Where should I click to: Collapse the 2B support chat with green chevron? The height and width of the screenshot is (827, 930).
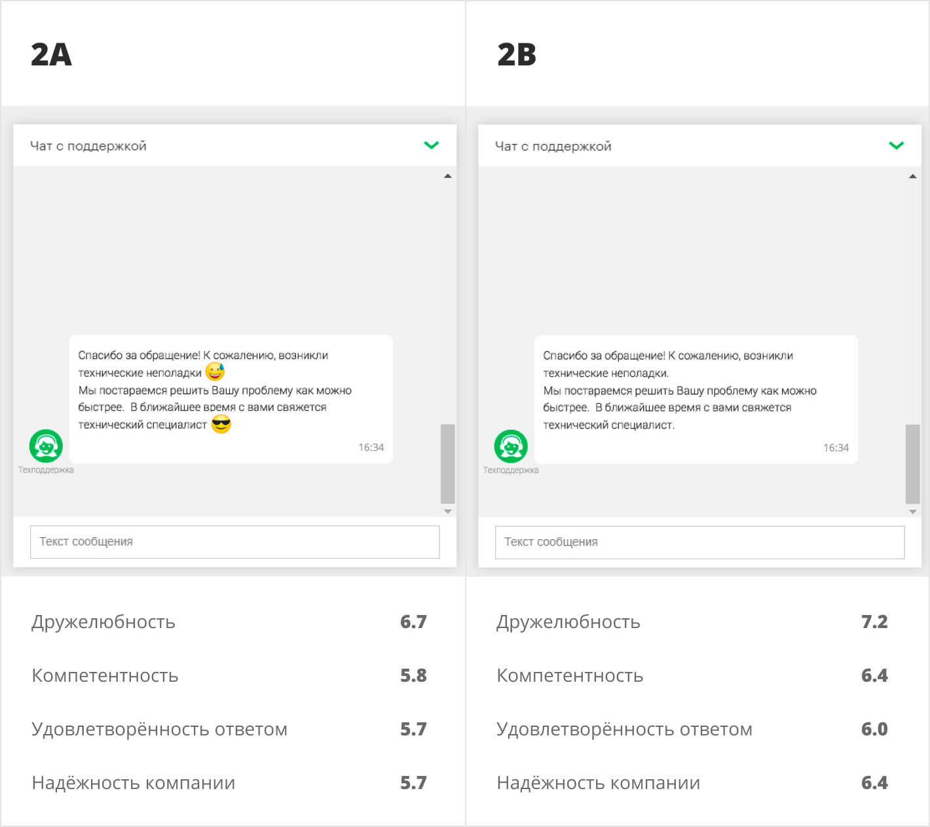point(896,145)
